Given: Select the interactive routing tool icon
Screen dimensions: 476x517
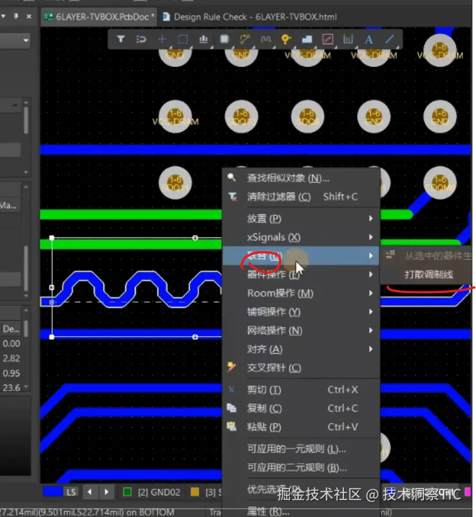Looking at the screenshot, I should [245, 39].
